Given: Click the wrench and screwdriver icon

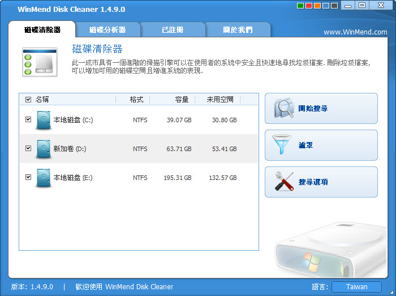Looking at the screenshot, I should coord(284,181).
